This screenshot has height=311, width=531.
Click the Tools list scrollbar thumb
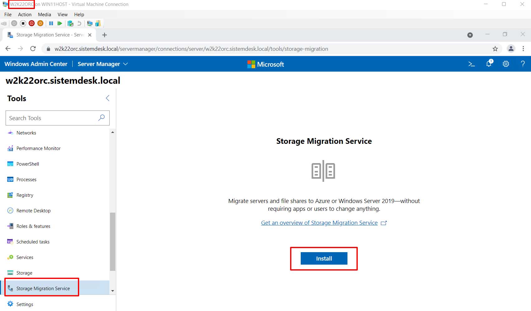pyautogui.click(x=112, y=242)
